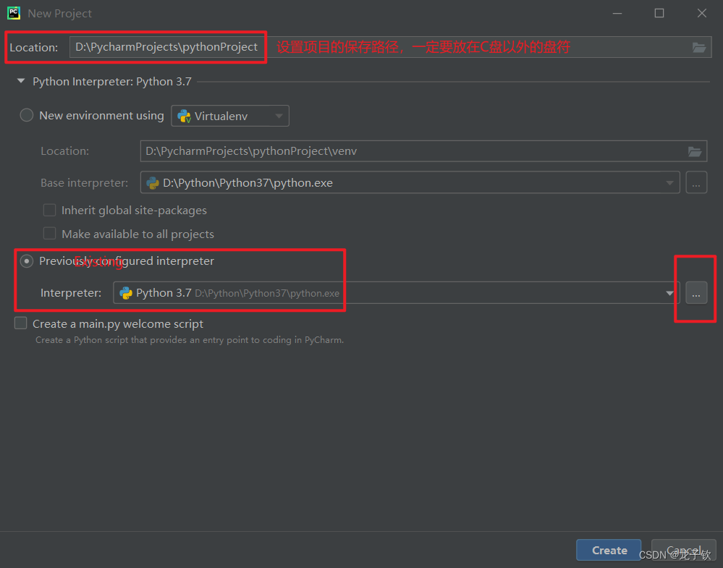This screenshot has height=568, width=723.
Task: Click the folder icon beside venv Location field
Action: (x=695, y=151)
